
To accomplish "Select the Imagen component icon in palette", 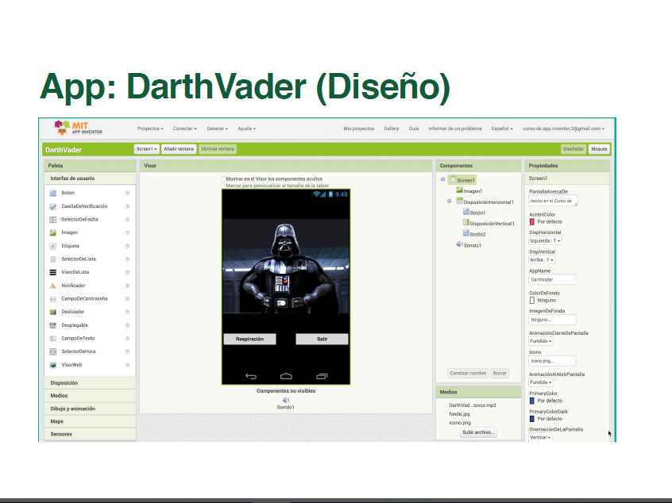I will click(52, 232).
